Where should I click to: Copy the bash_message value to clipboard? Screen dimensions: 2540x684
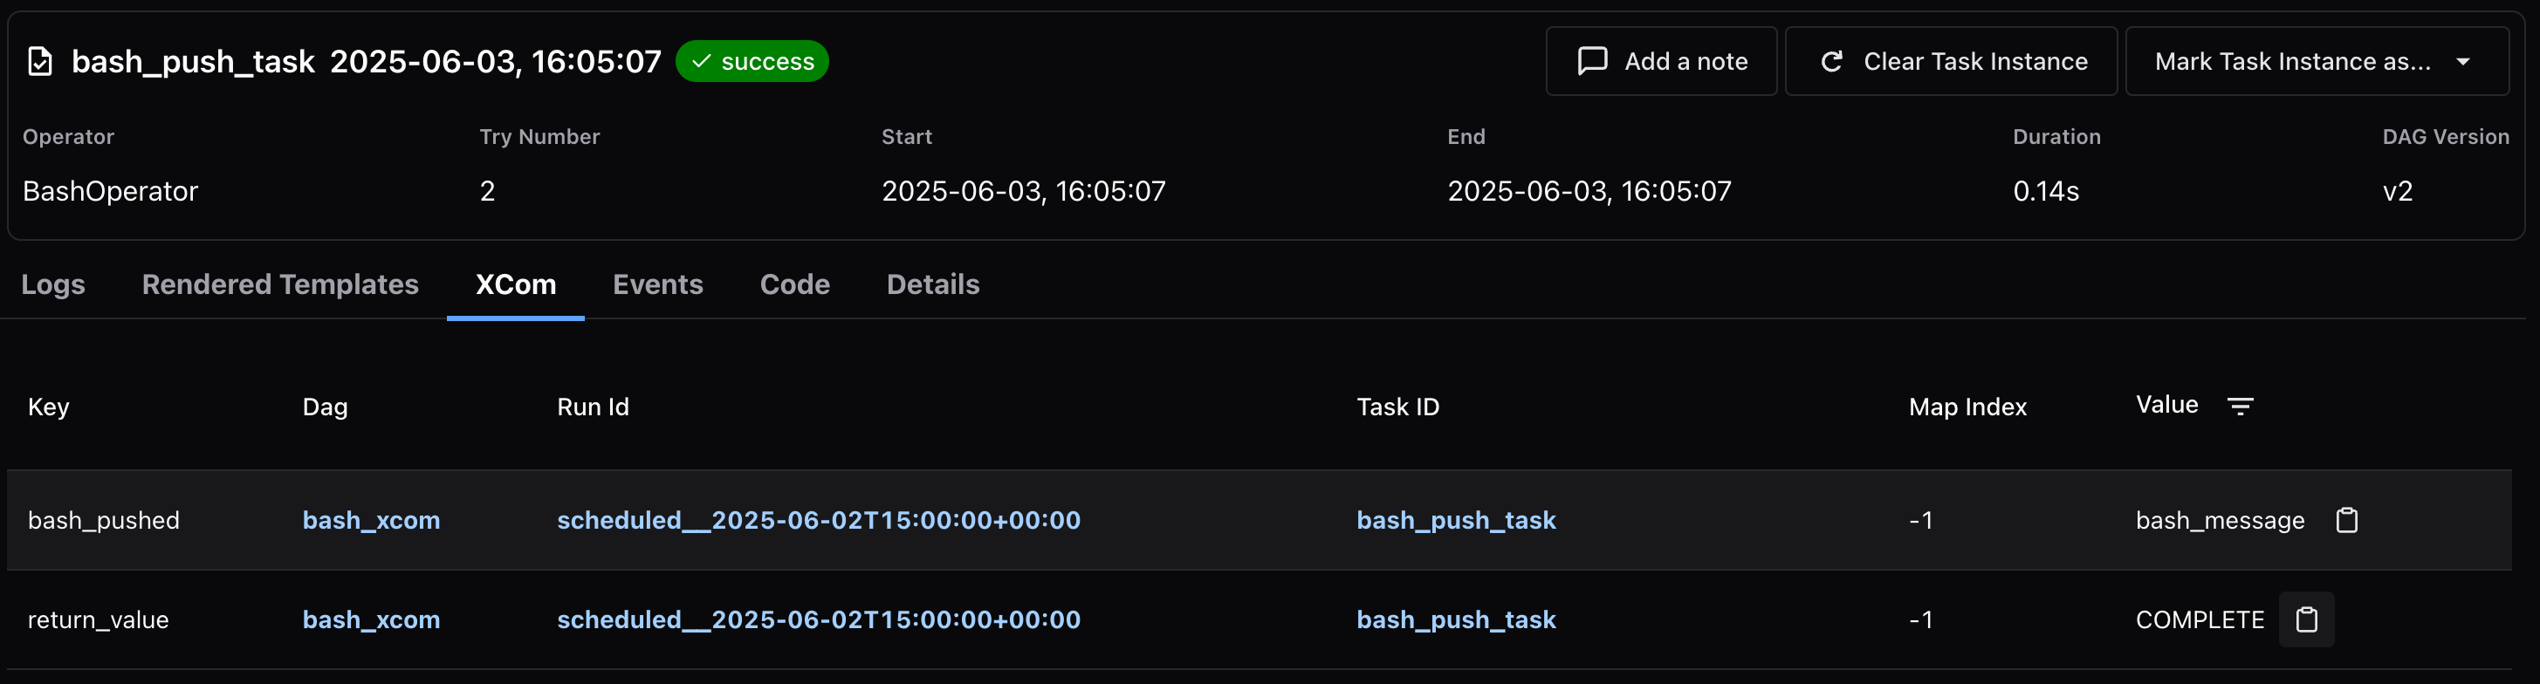(2347, 519)
